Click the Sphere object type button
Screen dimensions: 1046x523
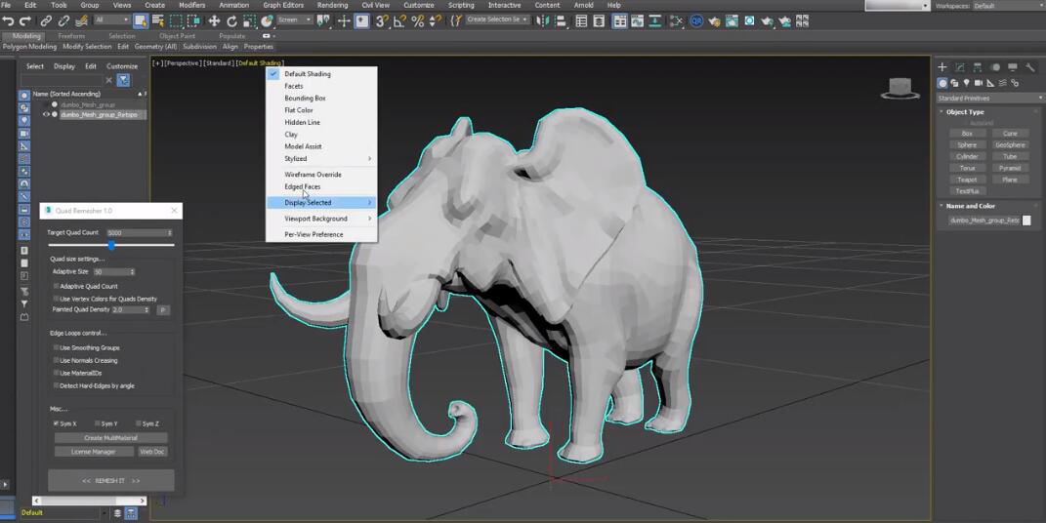point(967,144)
